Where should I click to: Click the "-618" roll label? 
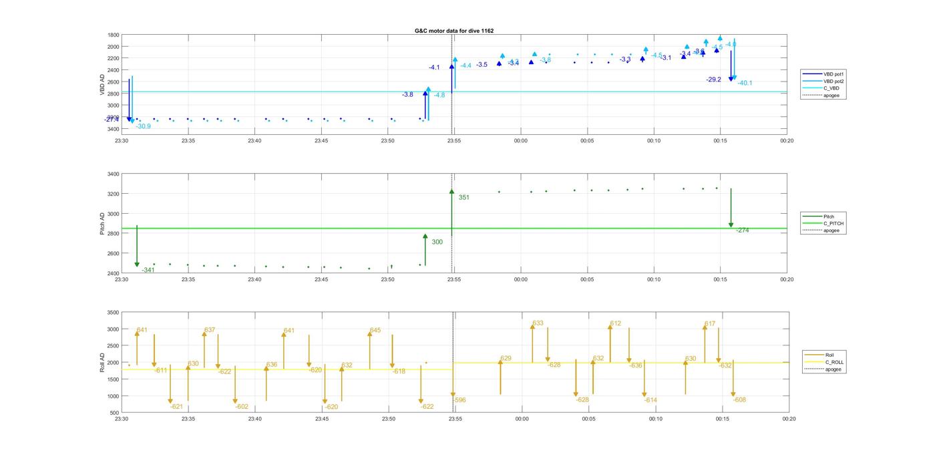[x=399, y=371]
